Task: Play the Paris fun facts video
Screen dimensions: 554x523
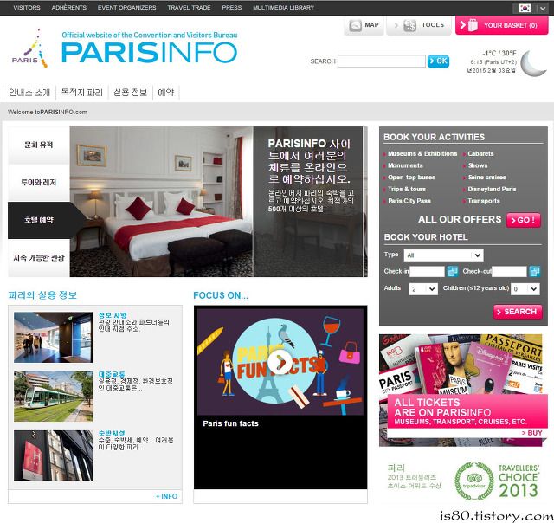Action: (280, 363)
